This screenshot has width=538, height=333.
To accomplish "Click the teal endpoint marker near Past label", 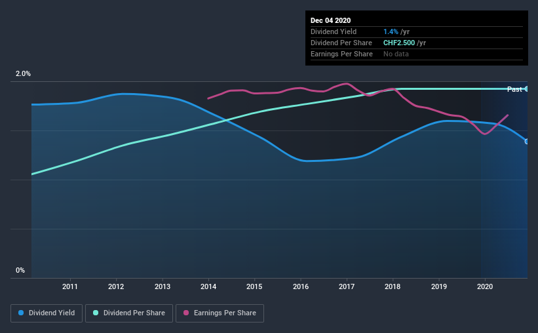I will (x=526, y=89).
